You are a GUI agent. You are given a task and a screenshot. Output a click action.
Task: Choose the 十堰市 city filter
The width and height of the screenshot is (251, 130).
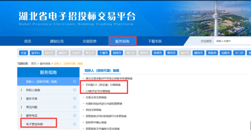click(103, 53)
